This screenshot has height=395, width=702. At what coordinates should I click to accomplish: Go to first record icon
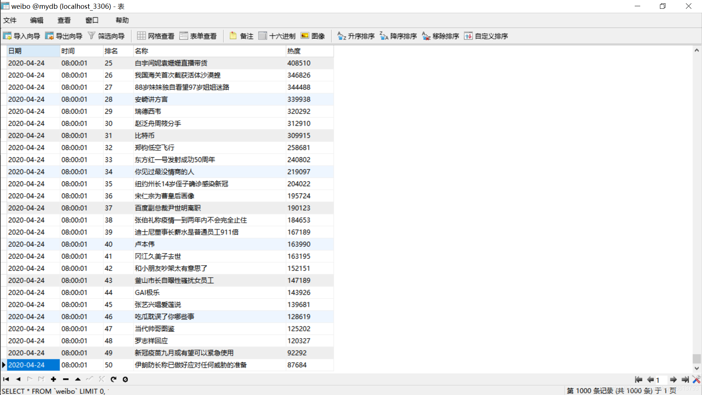click(6, 379)
